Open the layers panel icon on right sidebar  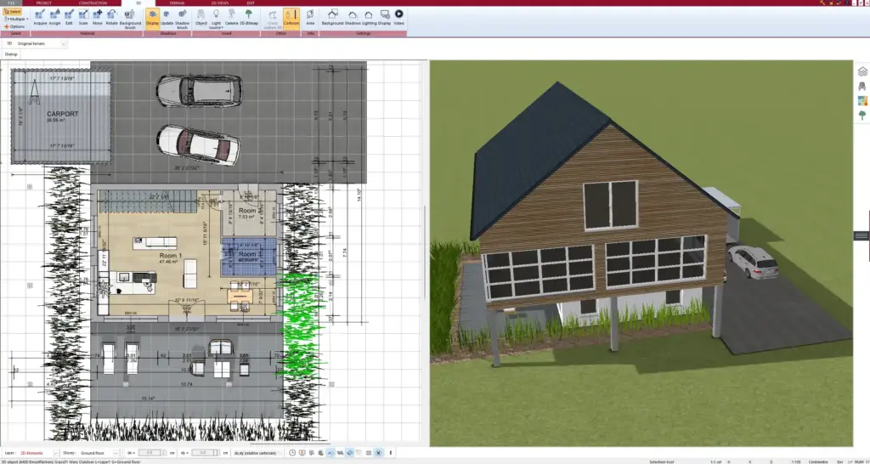[x=862, y=71]
